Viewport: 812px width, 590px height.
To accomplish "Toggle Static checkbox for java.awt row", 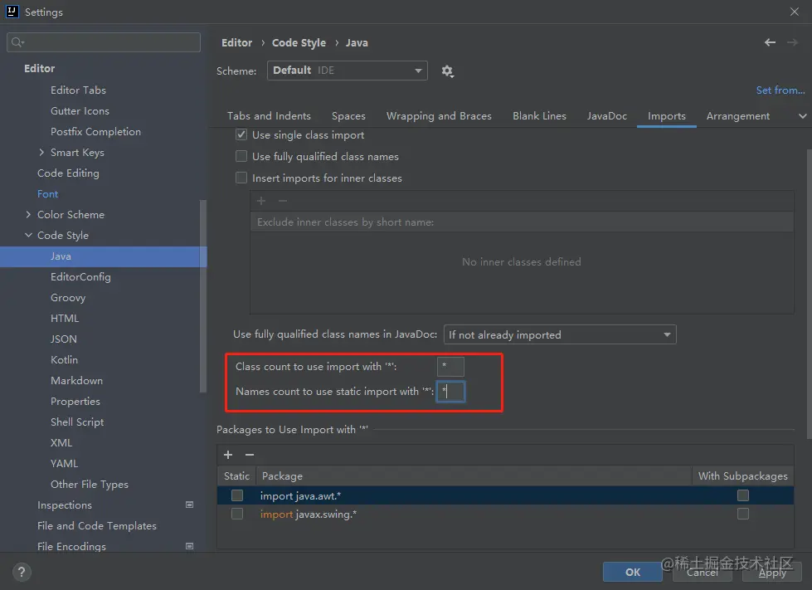I will [x=237, y=495].
